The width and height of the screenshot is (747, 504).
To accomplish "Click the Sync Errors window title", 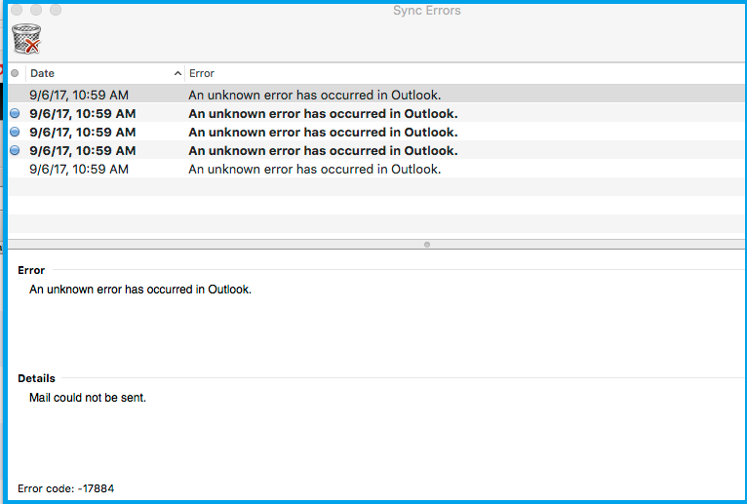I will tap(427, 11).
